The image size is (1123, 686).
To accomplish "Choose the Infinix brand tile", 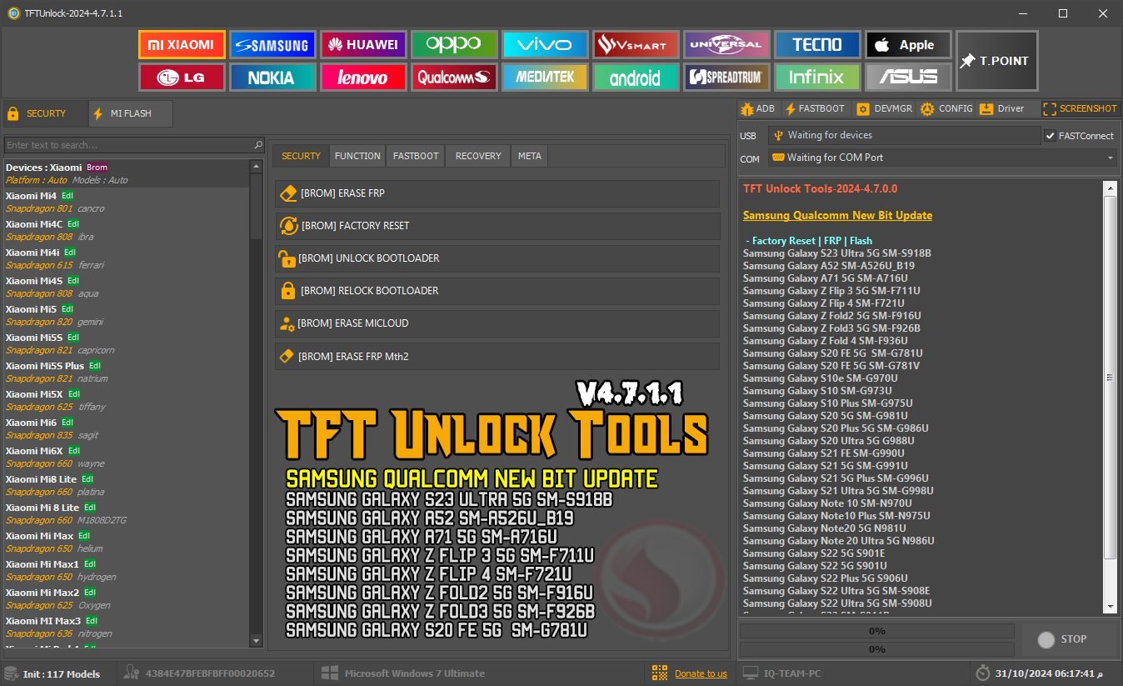I will (x=817, y=78).
